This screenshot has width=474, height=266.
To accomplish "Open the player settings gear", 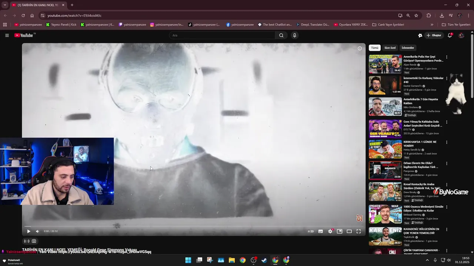I will pyautogui.click(x=330, y=231).
